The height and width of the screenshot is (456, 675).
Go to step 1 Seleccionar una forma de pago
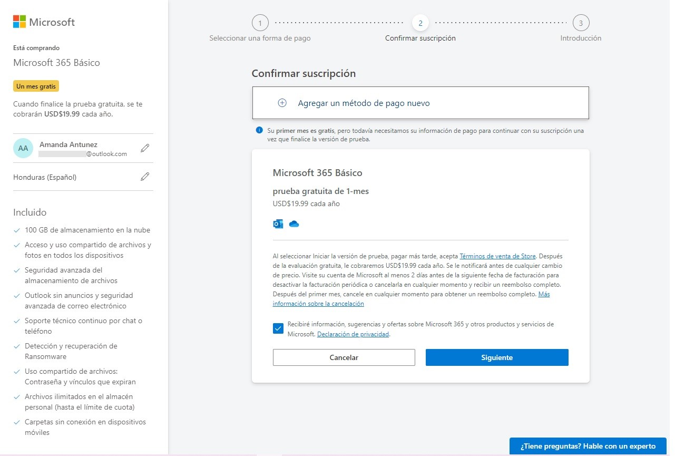click(x=260, y=23)
